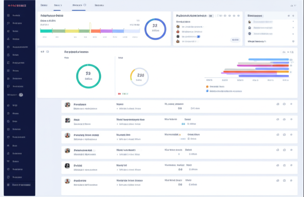Open the link at the bottom of the sessions panel
Viewport: 304px width, 197px height.
coord(256,41)
